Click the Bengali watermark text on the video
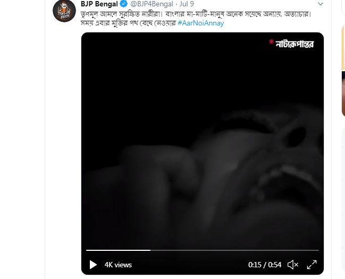Viewport: 345px width, 279px height. (x=294, y=44)
